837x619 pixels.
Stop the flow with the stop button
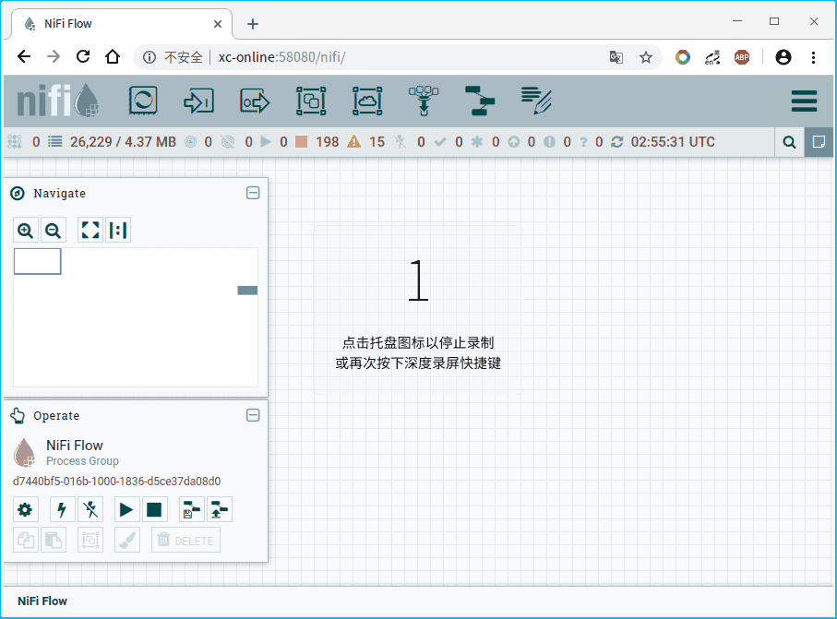pyautogui.click(x=154, y=509)
